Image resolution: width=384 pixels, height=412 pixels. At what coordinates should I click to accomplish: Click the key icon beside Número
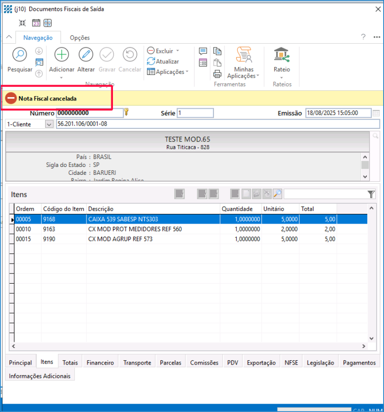[x=126, y=112]
